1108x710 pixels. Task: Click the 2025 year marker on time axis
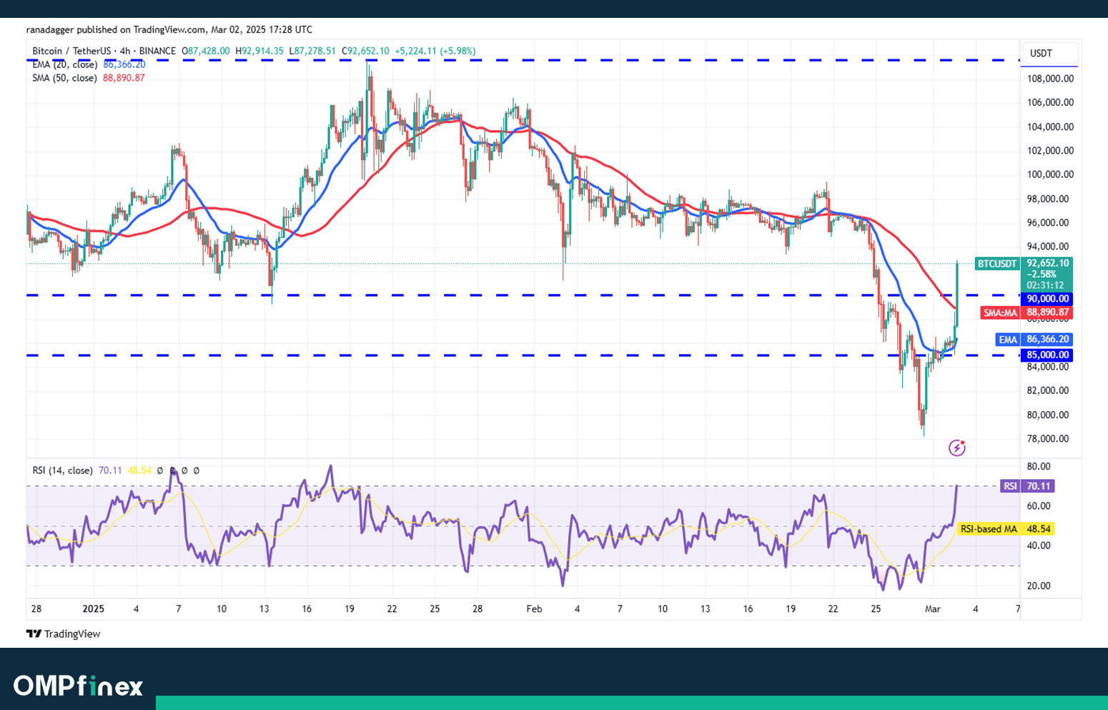[x=93, y=609]
